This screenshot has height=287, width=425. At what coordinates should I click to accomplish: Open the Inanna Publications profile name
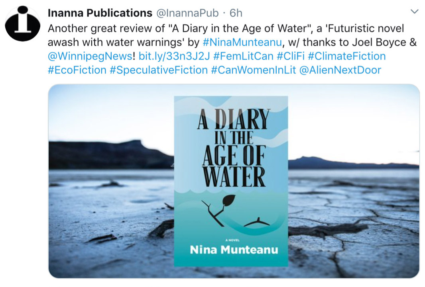click(100, 13)
